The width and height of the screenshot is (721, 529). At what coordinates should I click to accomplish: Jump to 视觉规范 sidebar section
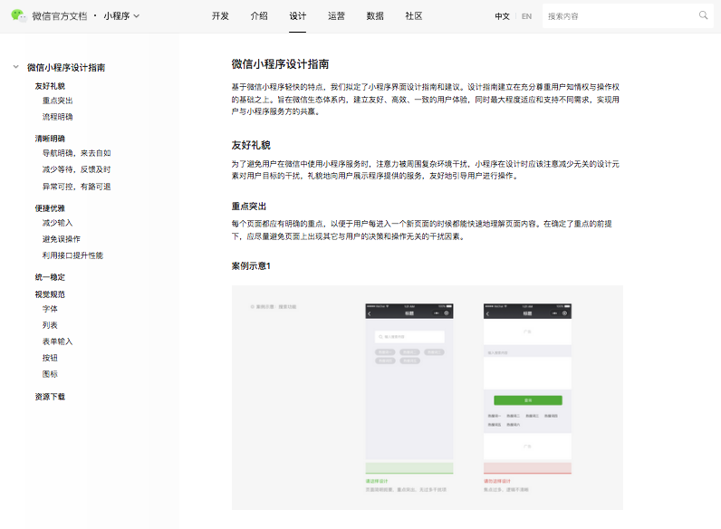50,294
